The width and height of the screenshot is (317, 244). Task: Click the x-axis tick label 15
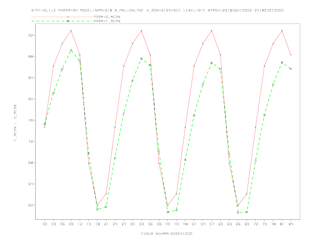[88, 224]
